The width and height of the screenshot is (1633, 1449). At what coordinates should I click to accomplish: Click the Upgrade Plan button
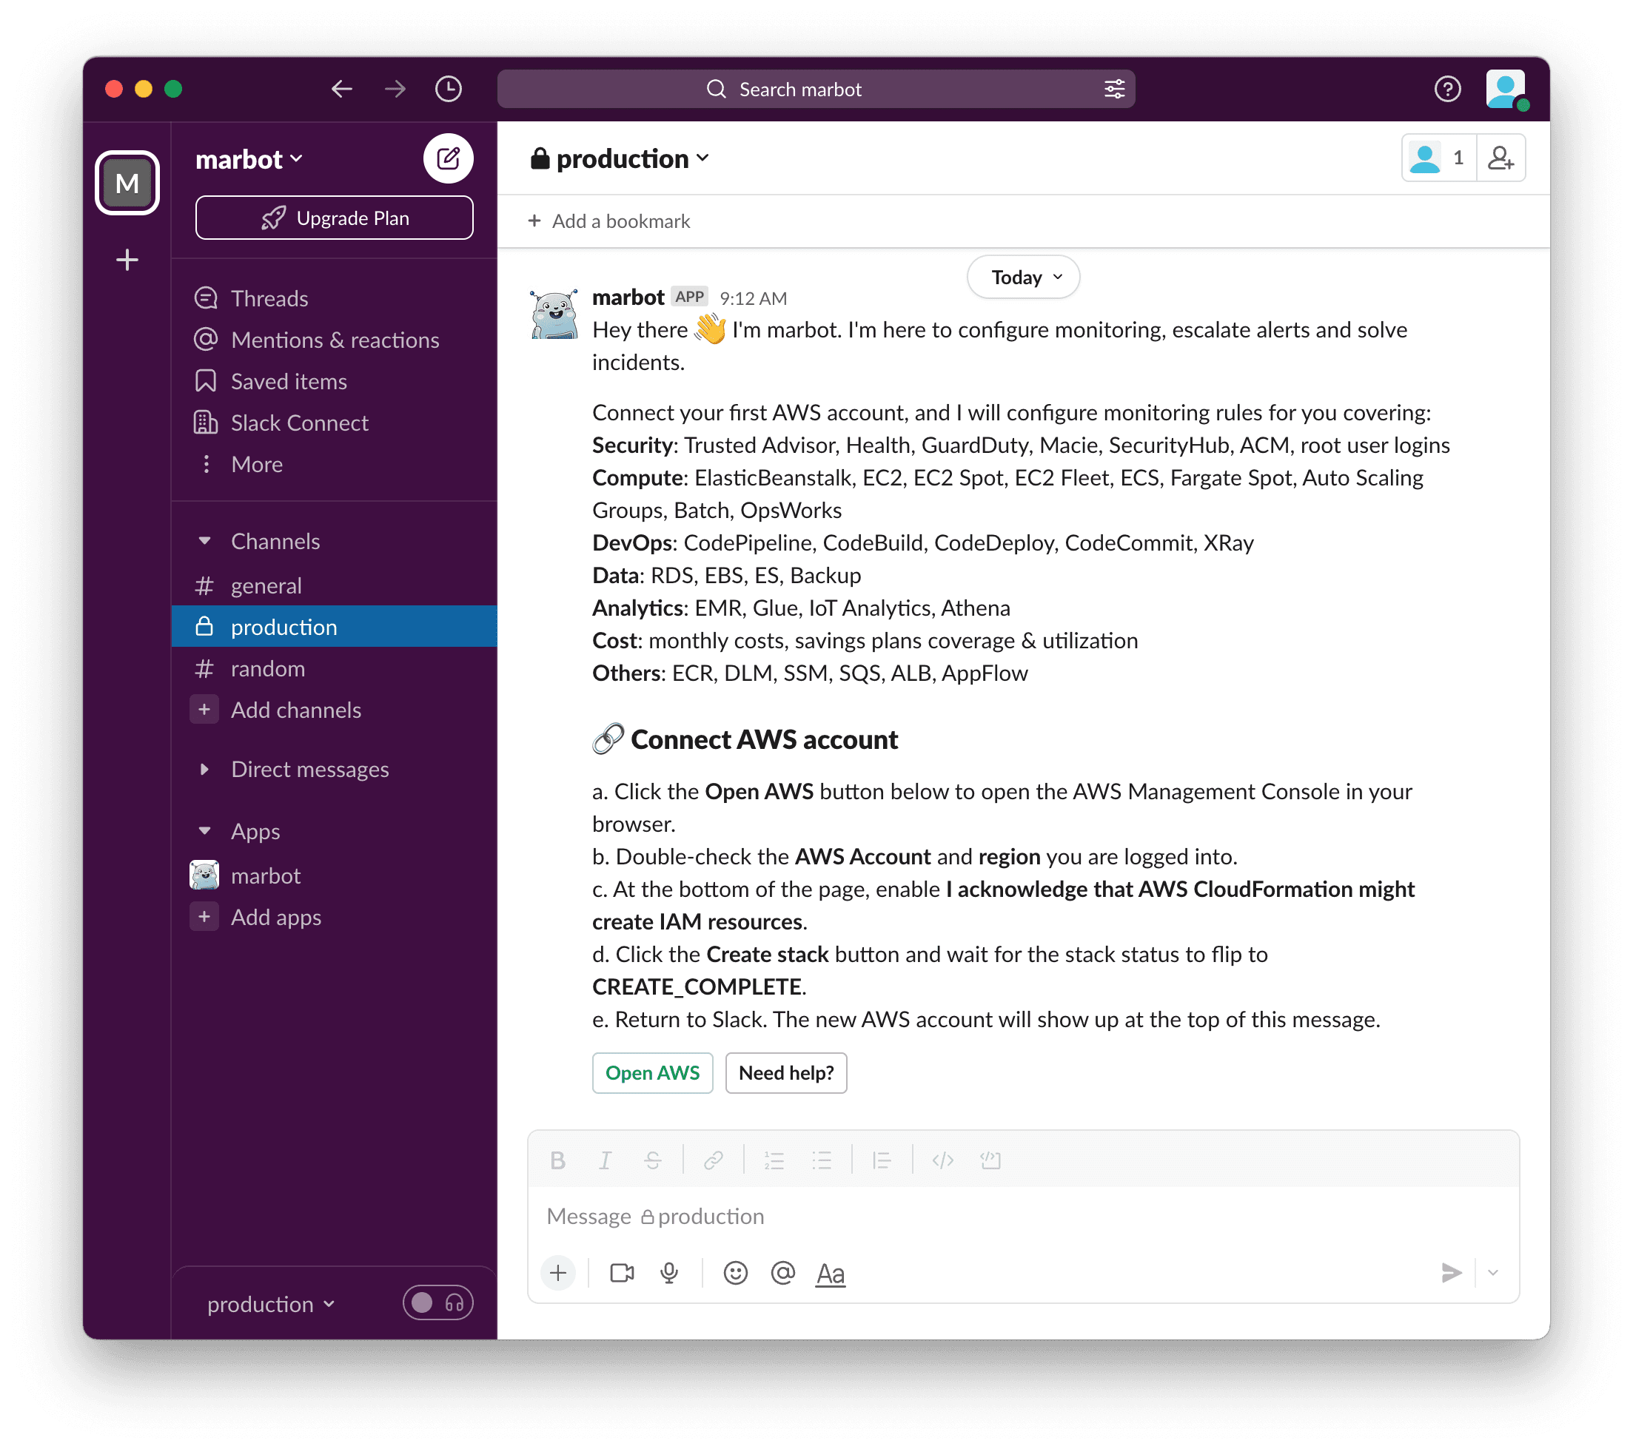click(x=334, y=218)
